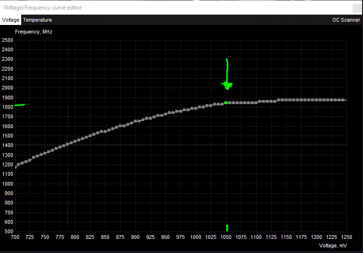Click the 1500 frequency axis label
363x253 pixels.
(8, 136)
